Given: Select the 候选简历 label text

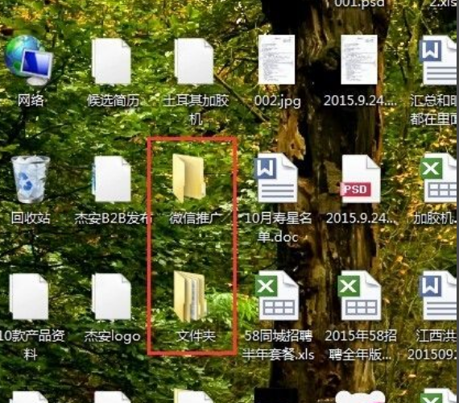Looking at the screenshot, I should pyautogui.click(x=113, y=101).
